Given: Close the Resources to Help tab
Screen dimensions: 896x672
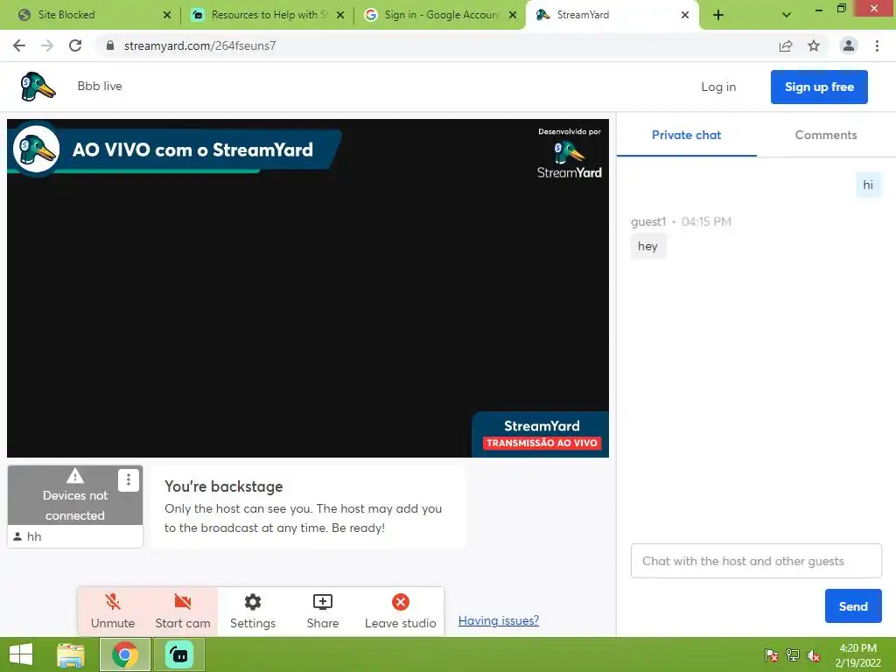Looking at the screenshot, I should (x=340, y=15).
